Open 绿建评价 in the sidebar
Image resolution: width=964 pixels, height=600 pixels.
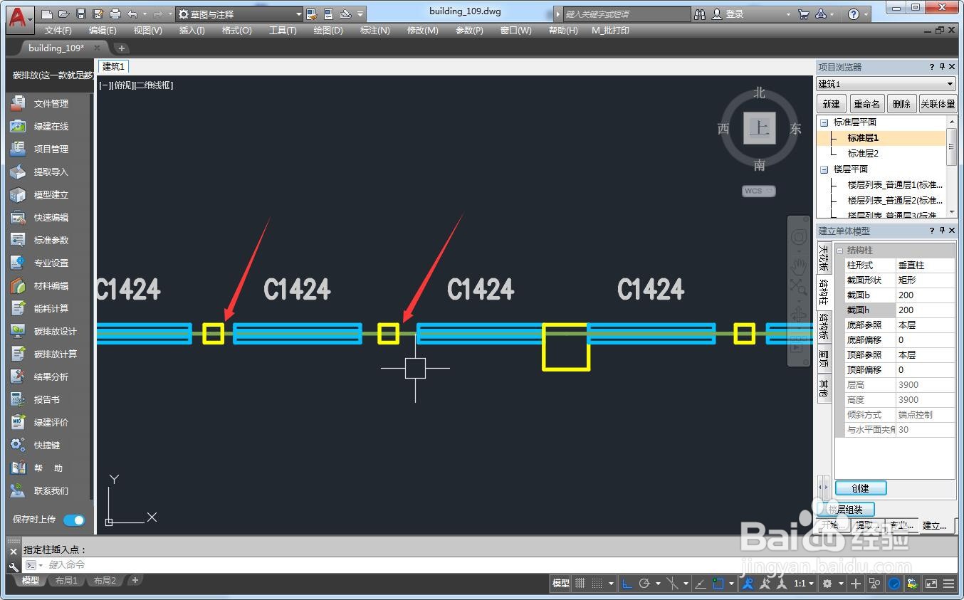coord(47,423)
